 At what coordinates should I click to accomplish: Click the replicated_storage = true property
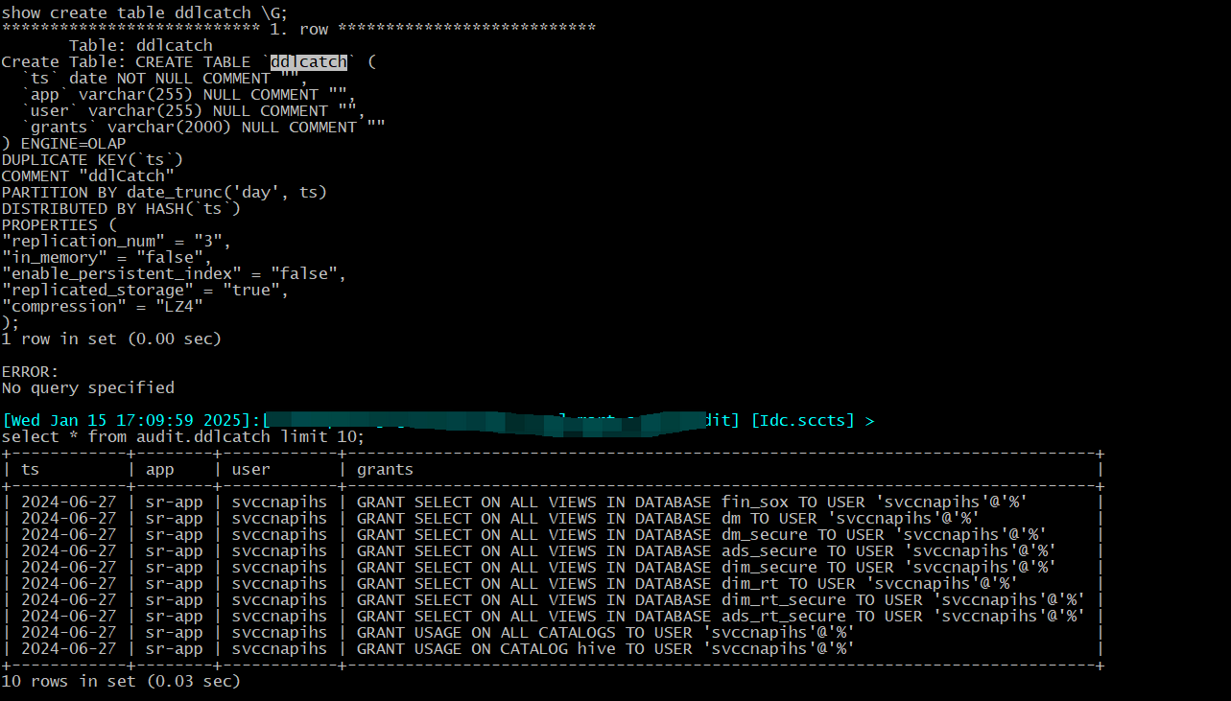(145, 290)
